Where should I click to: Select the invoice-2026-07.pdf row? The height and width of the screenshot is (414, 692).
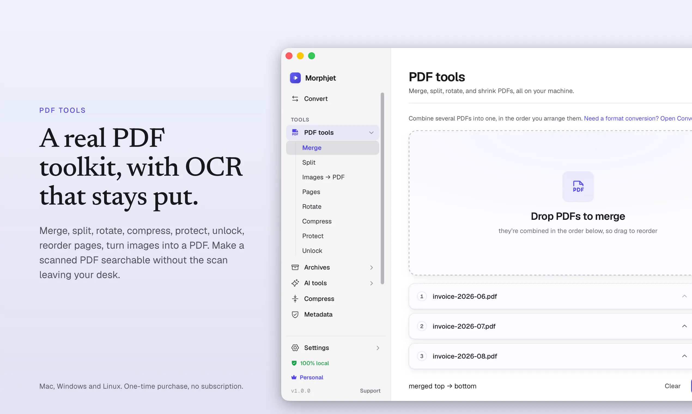(x=551, y=326)
